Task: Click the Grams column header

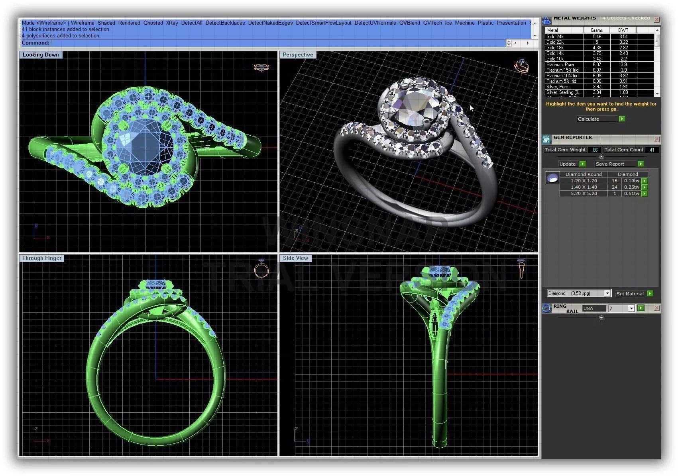Action: pos(597,30)
